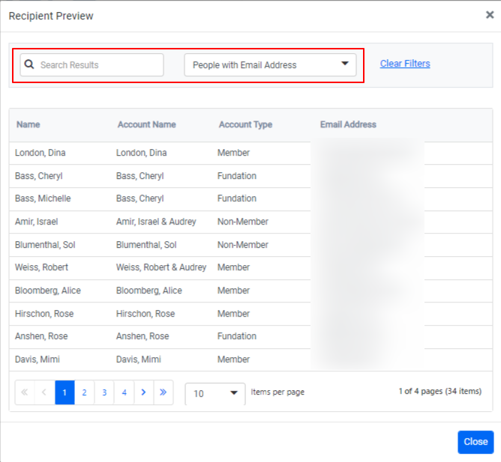Select Davis, Mimi in Name column
Viewport: 501px width, 462px height.
coord(37,359)
